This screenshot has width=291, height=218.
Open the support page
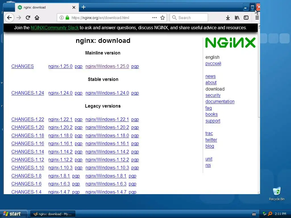coord(213,121)
